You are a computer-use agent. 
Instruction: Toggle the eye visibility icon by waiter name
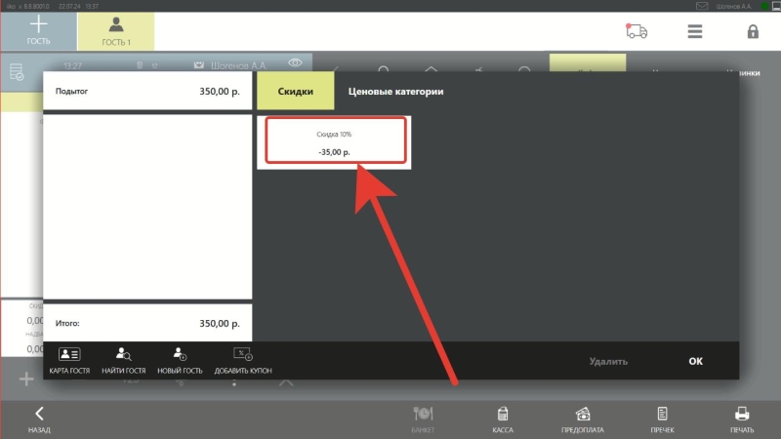[295, 62]
